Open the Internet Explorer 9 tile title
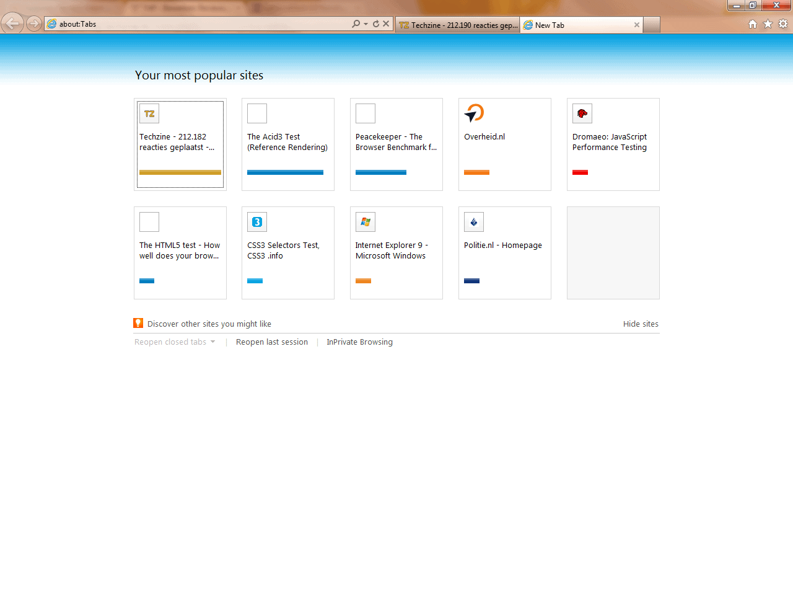 [x=392, y=250]
